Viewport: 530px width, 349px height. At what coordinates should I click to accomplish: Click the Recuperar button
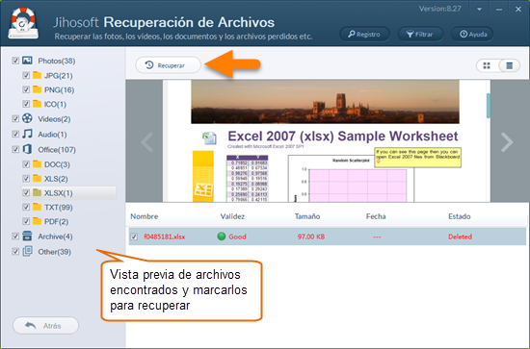pos(168,65)
